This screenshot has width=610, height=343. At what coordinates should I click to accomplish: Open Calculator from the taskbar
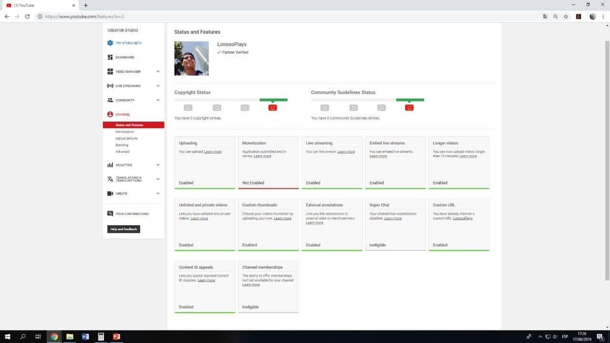coord(101,336)
